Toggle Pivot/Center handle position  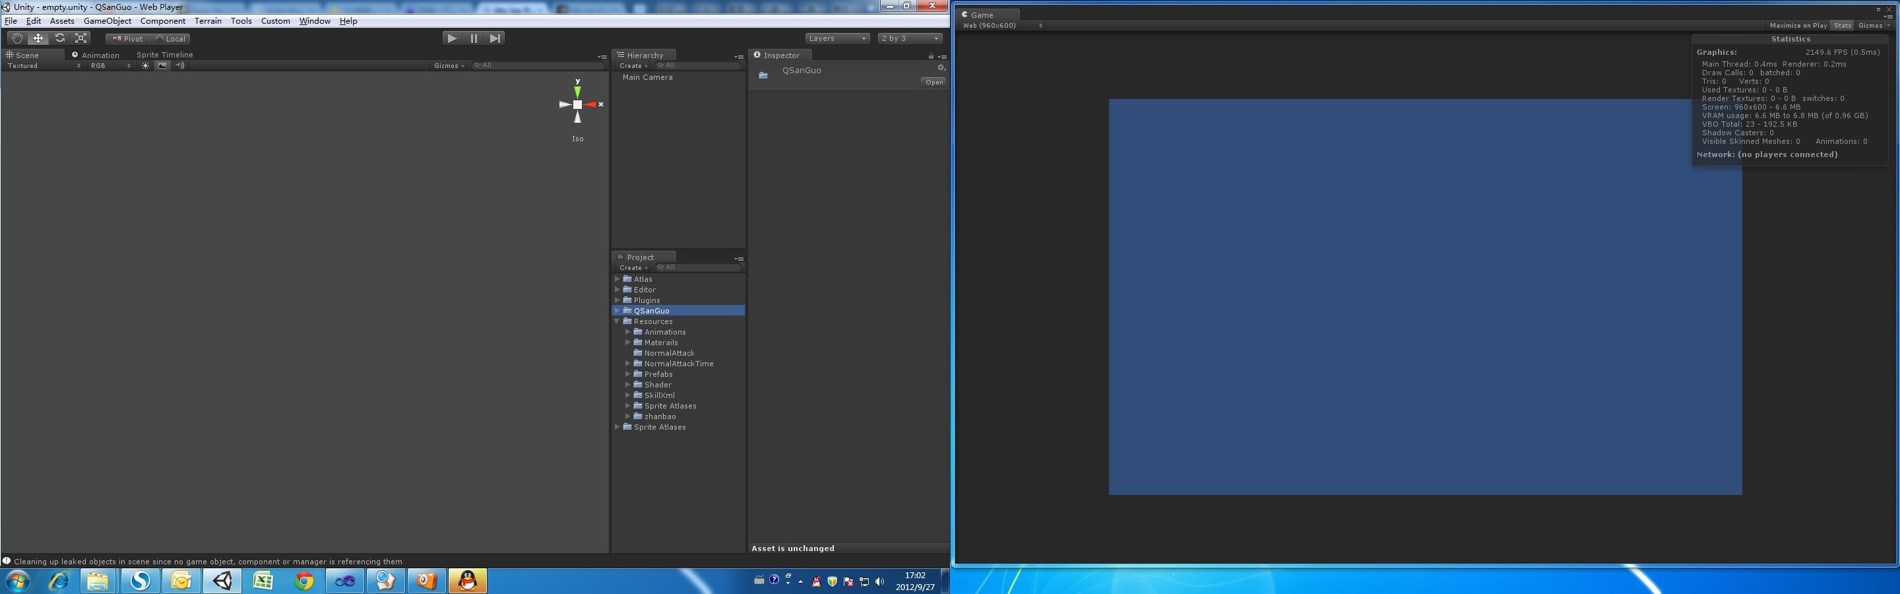[127, 39]
